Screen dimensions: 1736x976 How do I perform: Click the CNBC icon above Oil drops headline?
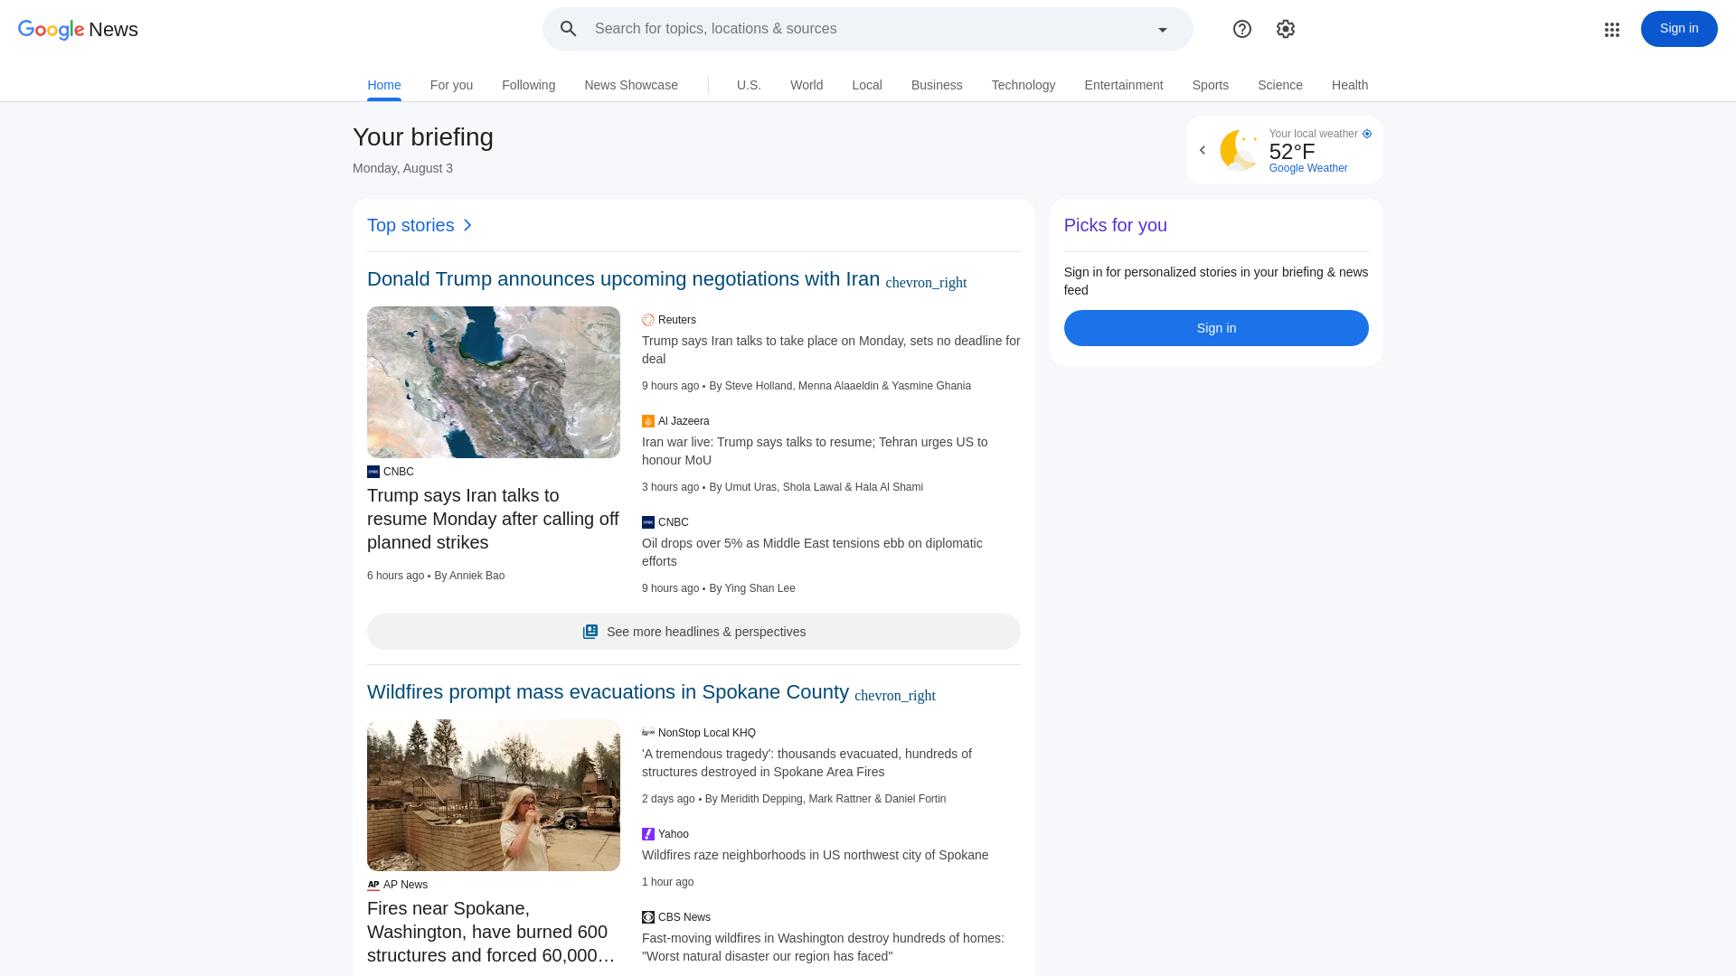point(648,522)
